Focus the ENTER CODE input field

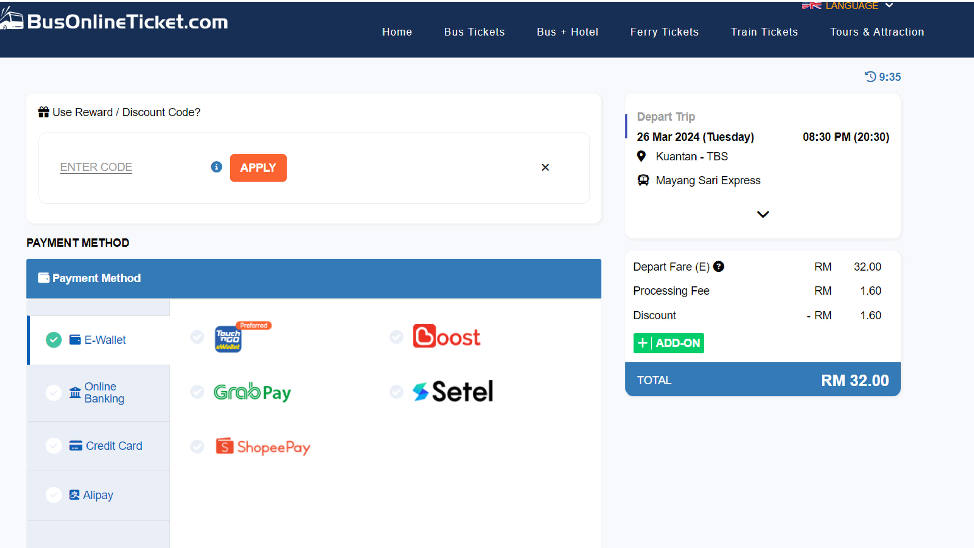pos(96,167)
